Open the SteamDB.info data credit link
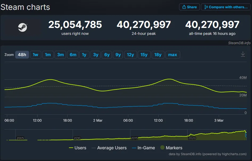252x161 pixels. (208, 154)
